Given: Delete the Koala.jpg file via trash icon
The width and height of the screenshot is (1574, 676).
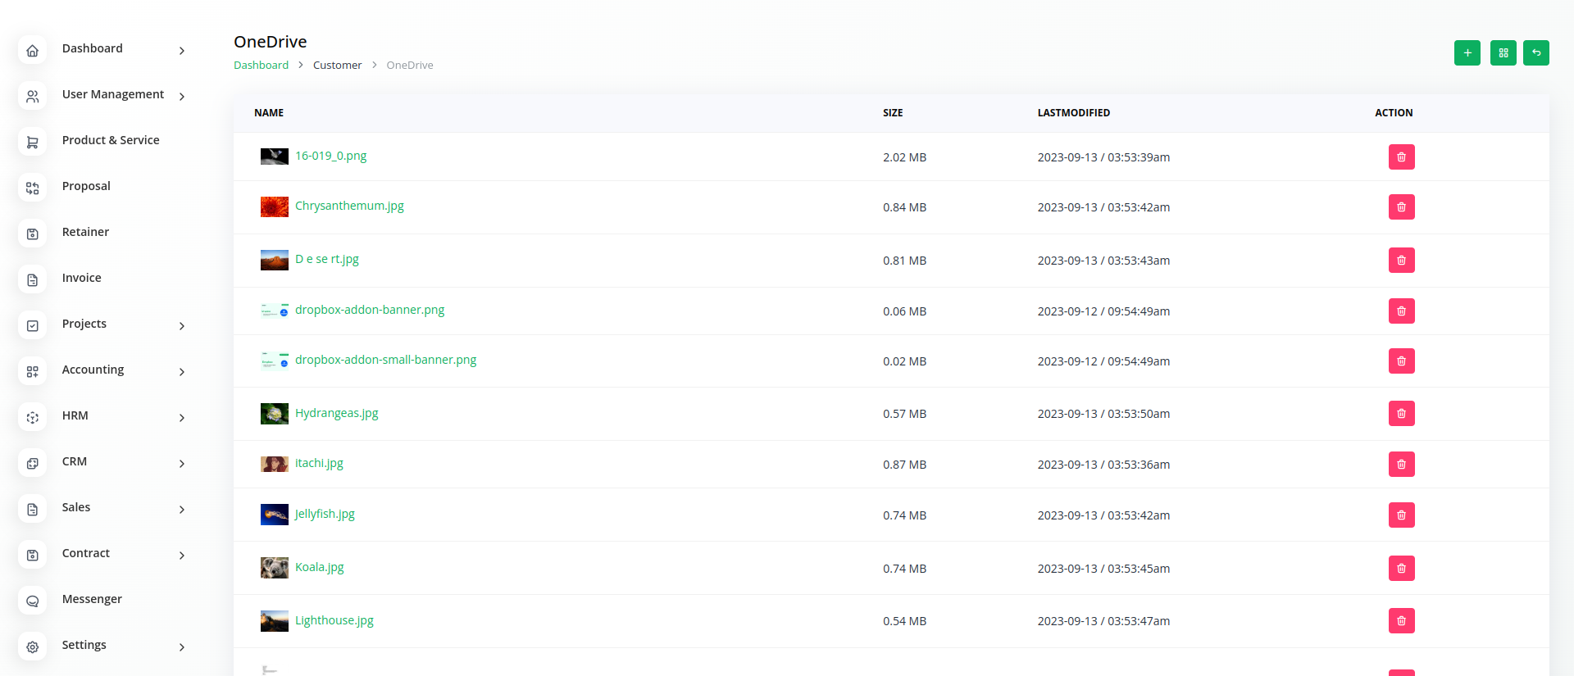Looking at the screenshot, I should tap(1401, 569).
